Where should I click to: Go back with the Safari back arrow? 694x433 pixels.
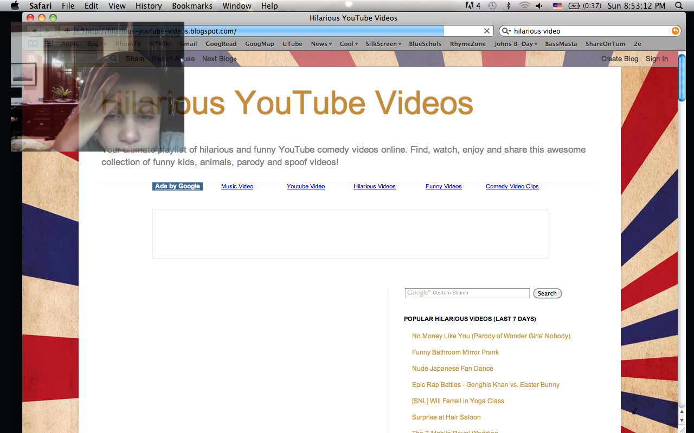coord(34,31)
